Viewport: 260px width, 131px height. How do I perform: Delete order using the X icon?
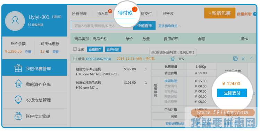pos(243,59)
